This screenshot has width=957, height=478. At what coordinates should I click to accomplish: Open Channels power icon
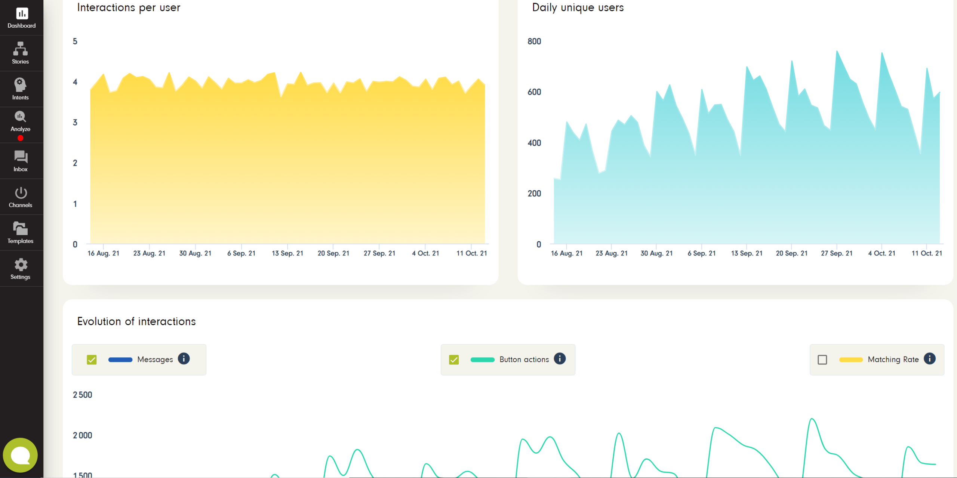[21, 193]
